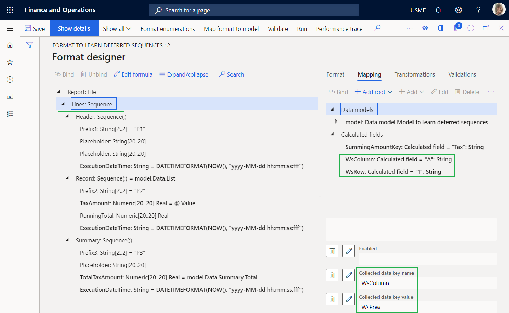509x313 pixels.
Task: Collapse the Summary: Sequence node
Action: point(67,240)
